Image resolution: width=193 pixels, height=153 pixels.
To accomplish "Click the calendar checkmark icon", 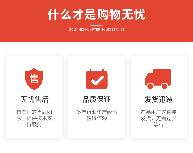I will pyautogui.click(x=97, y=79).
